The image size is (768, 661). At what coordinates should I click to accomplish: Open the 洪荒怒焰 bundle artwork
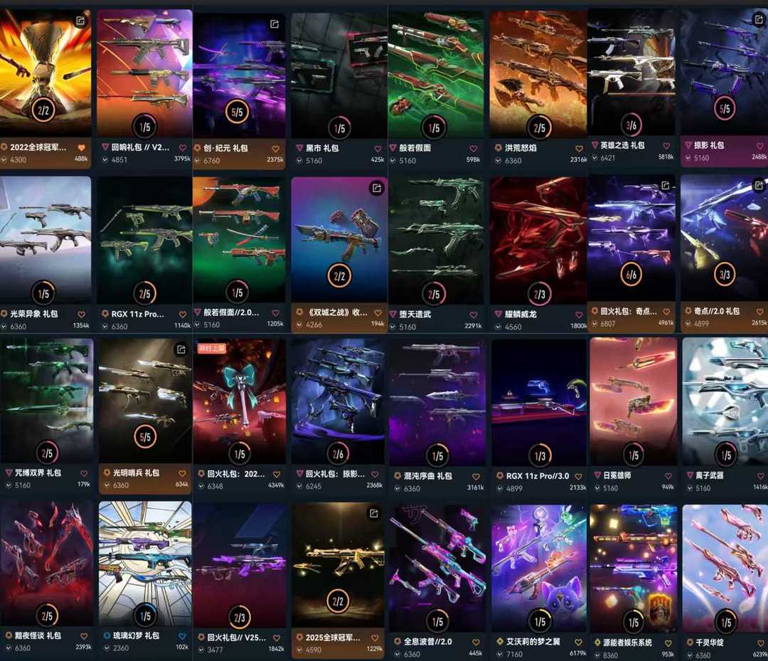538,73
